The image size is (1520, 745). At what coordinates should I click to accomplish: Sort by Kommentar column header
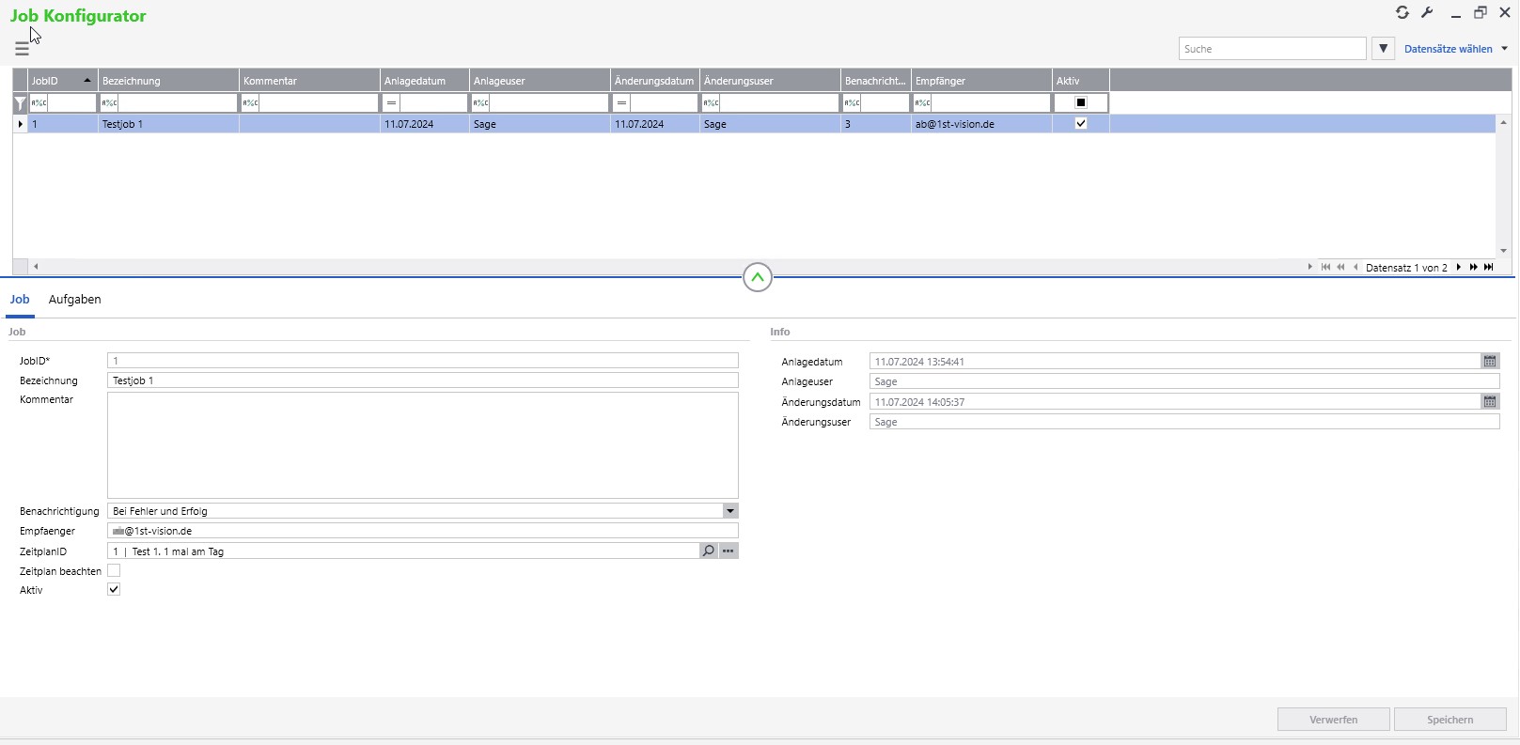[310, 81]
